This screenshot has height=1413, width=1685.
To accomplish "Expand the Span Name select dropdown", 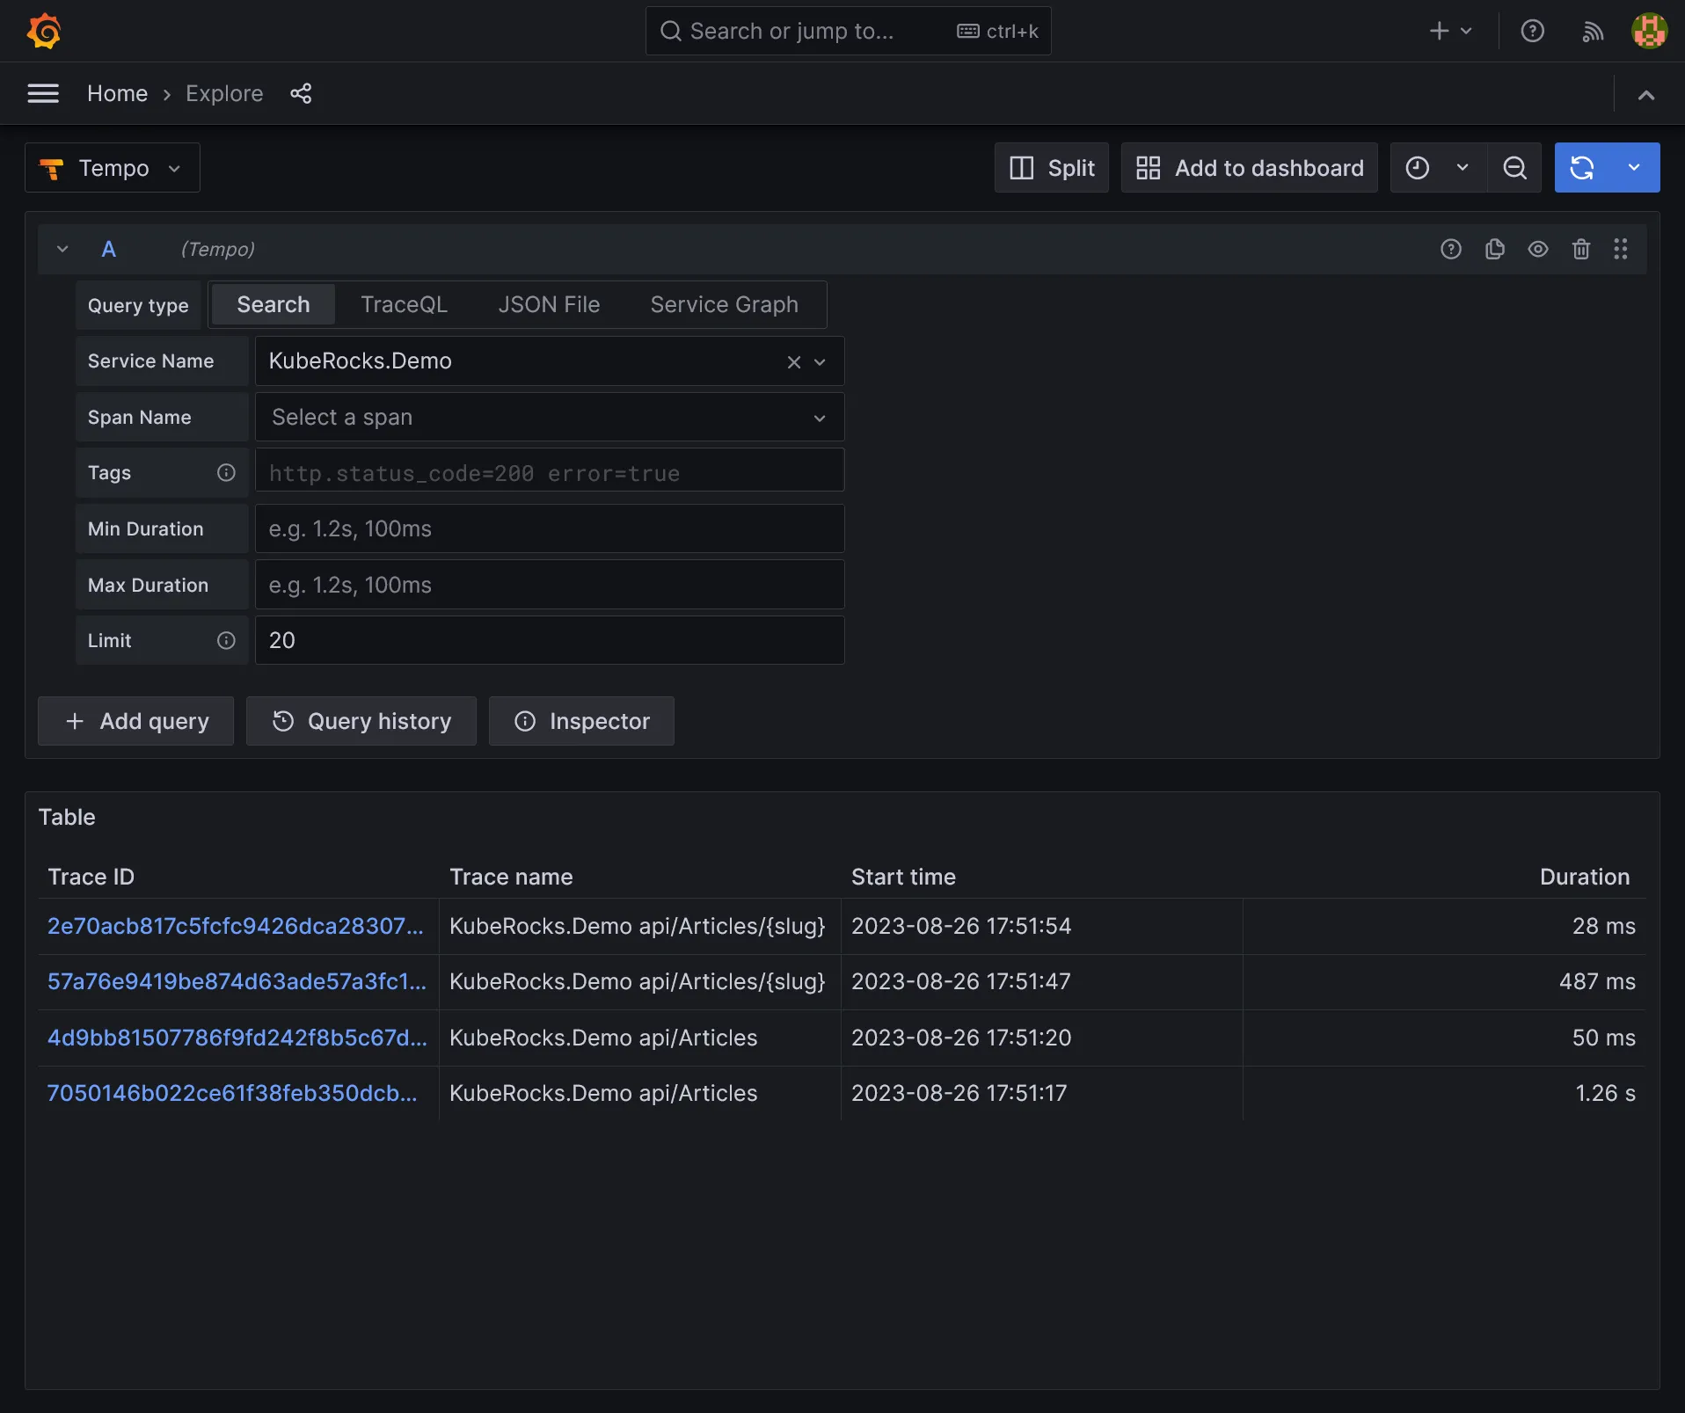I will [x=549, y=418].
